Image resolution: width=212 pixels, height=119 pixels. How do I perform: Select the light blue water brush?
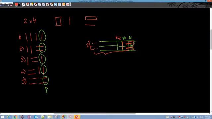pos(60,4)
